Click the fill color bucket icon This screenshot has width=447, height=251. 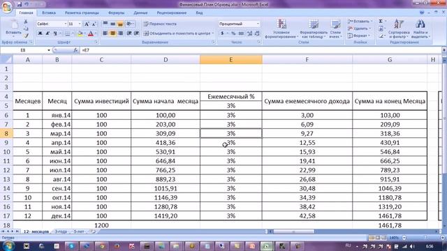[x=80, y=33]
